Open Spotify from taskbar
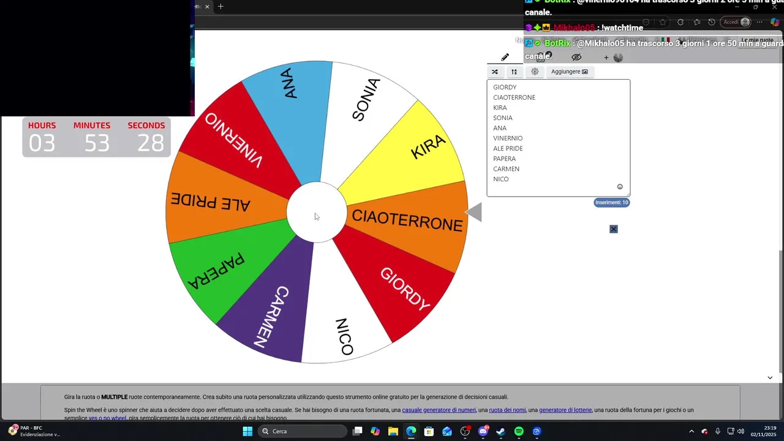The height and width of the screenshot is (441, 784). point(519,431)
